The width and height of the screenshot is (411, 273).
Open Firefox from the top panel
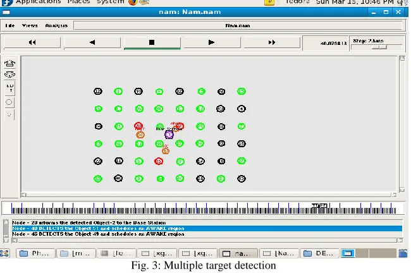pyautogui.click(x=133, y=2)
